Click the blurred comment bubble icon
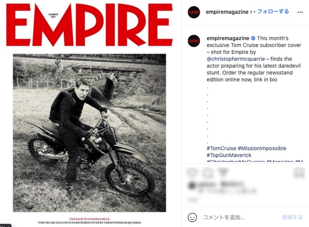Screen dimensions: 309x227 click(207, 173)
